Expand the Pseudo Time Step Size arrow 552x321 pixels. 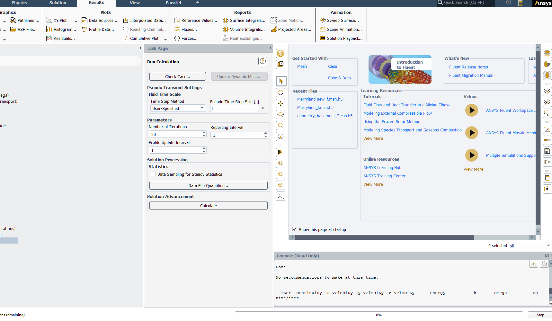click(263, 108)
